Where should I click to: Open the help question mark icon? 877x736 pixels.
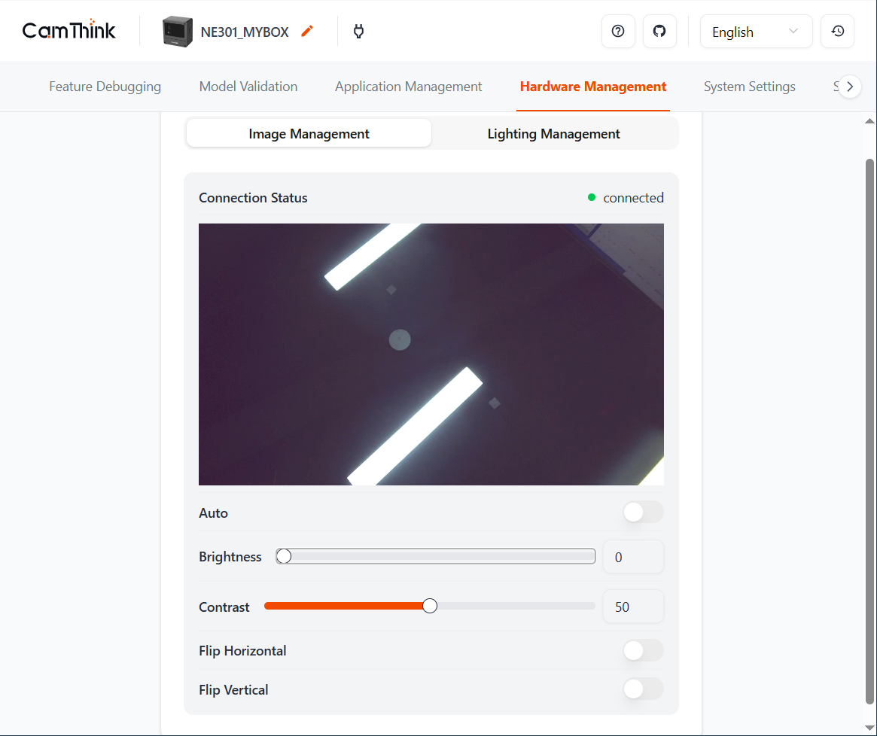click(618, 31)
